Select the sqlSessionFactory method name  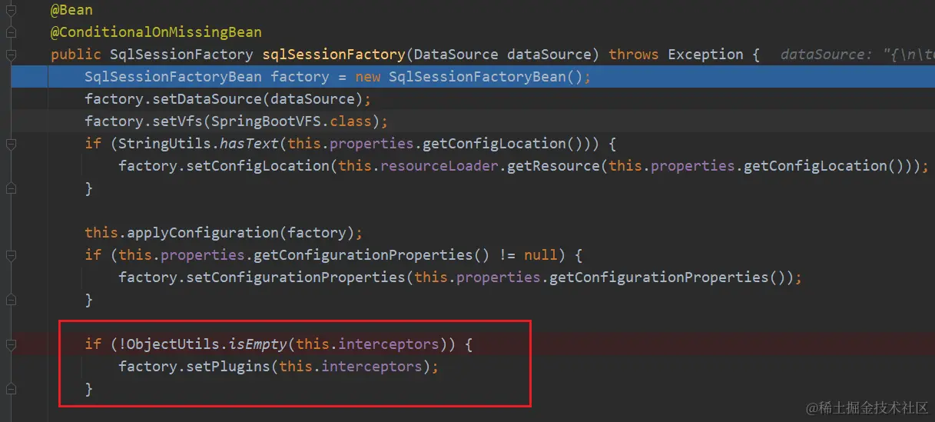pyautogui.click(x=333, y=55)
